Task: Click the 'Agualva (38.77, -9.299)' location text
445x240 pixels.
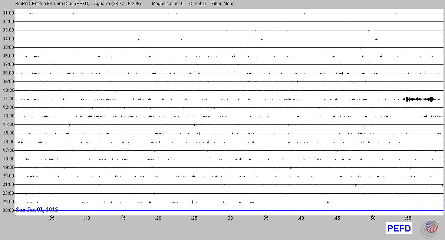Action: pyautogui.click(x=118, y=4)
